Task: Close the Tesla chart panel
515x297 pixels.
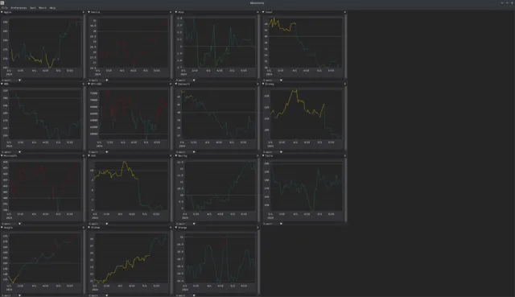Action: point(345,155)
